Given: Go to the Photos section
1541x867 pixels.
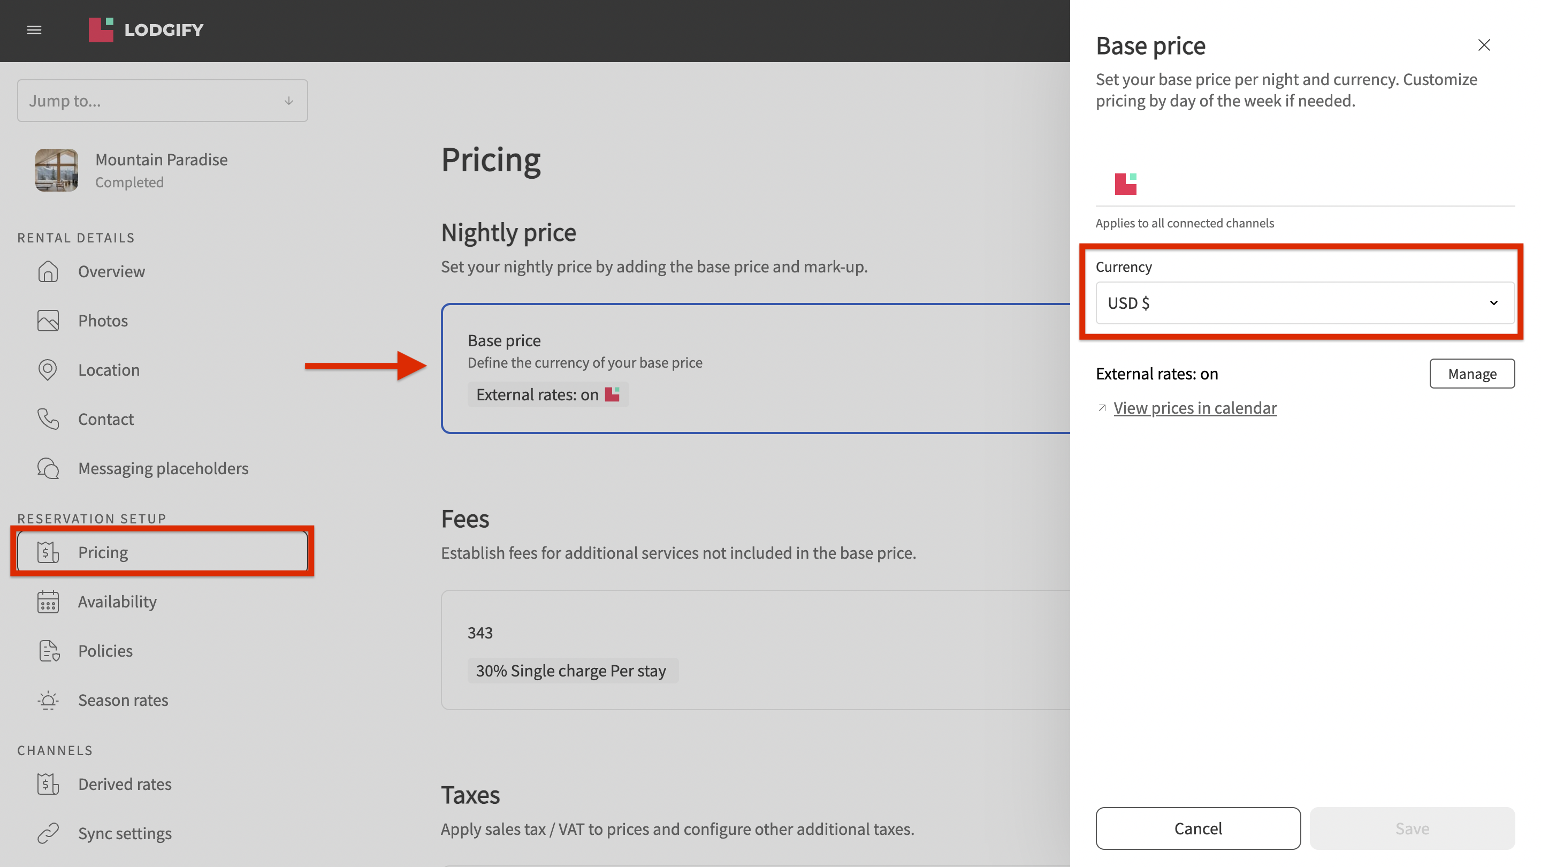Looking at the screenshot, I should pyautogui.click(x=162, y=321).
